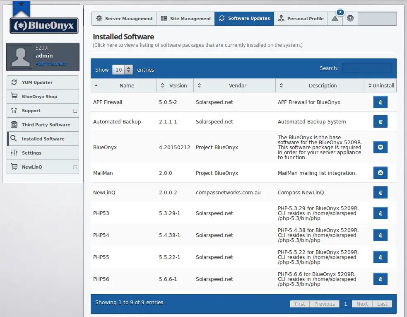Image resolution: width=407 pixels, height=317 pixels.
Task: Switch to the Server Management tab
Action: click(x=124, y=19)
